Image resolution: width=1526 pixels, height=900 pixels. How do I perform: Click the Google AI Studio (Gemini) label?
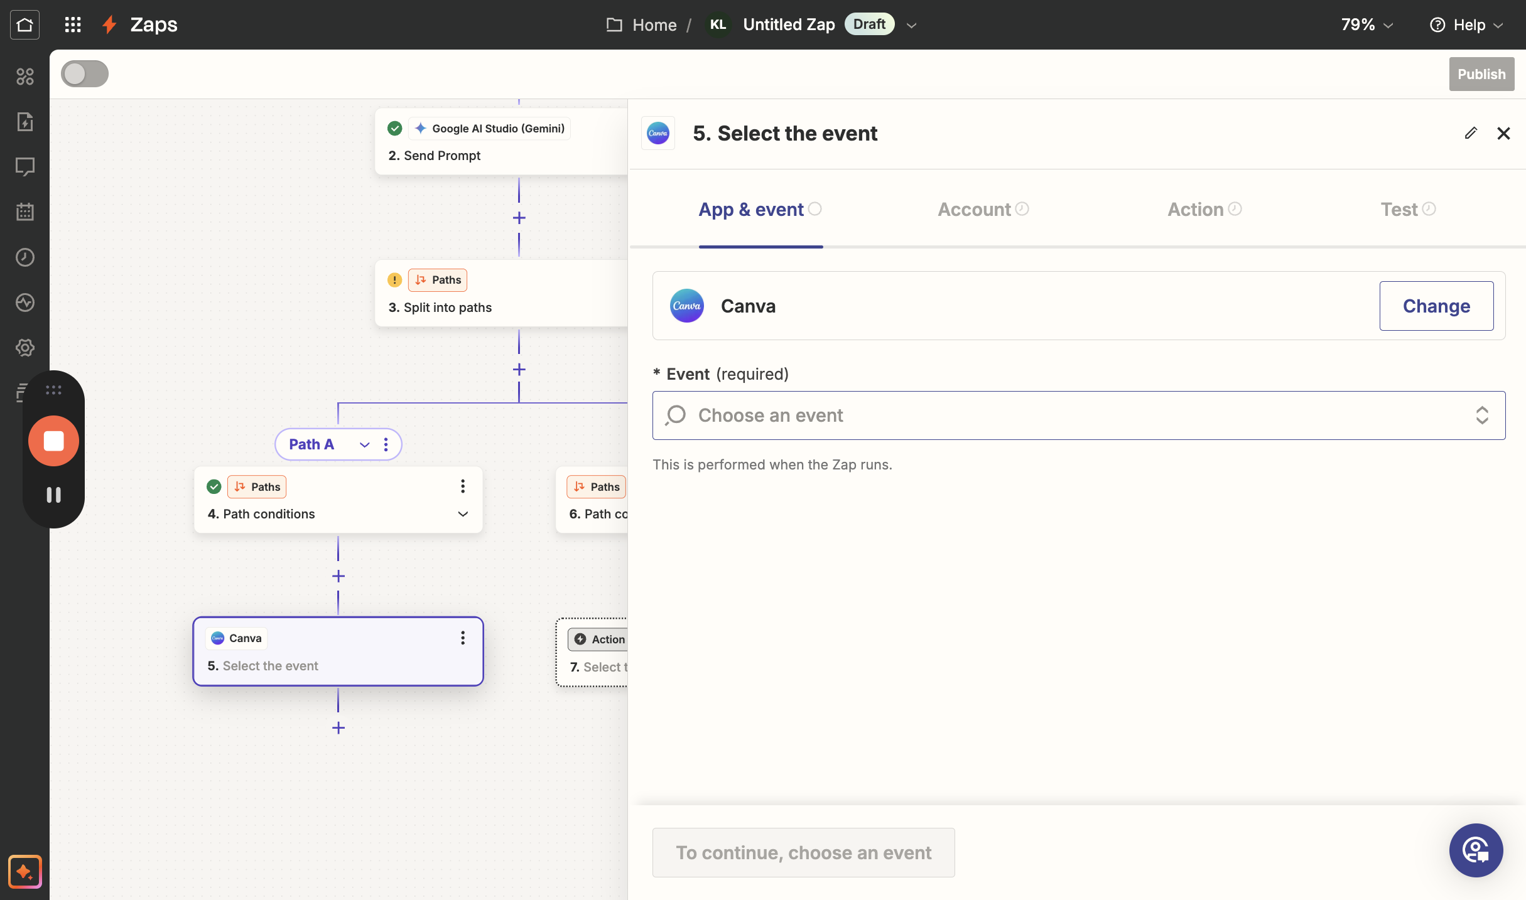[490, 129]
